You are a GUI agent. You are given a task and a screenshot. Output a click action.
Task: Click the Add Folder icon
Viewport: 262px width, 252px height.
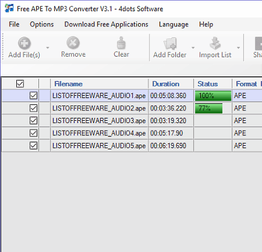pyautogui.click(x=170, y=43)
